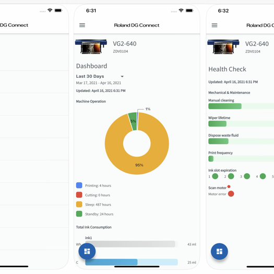Tap the red Cutting legend swatch

pyautogui.click(x=79, y=195)
